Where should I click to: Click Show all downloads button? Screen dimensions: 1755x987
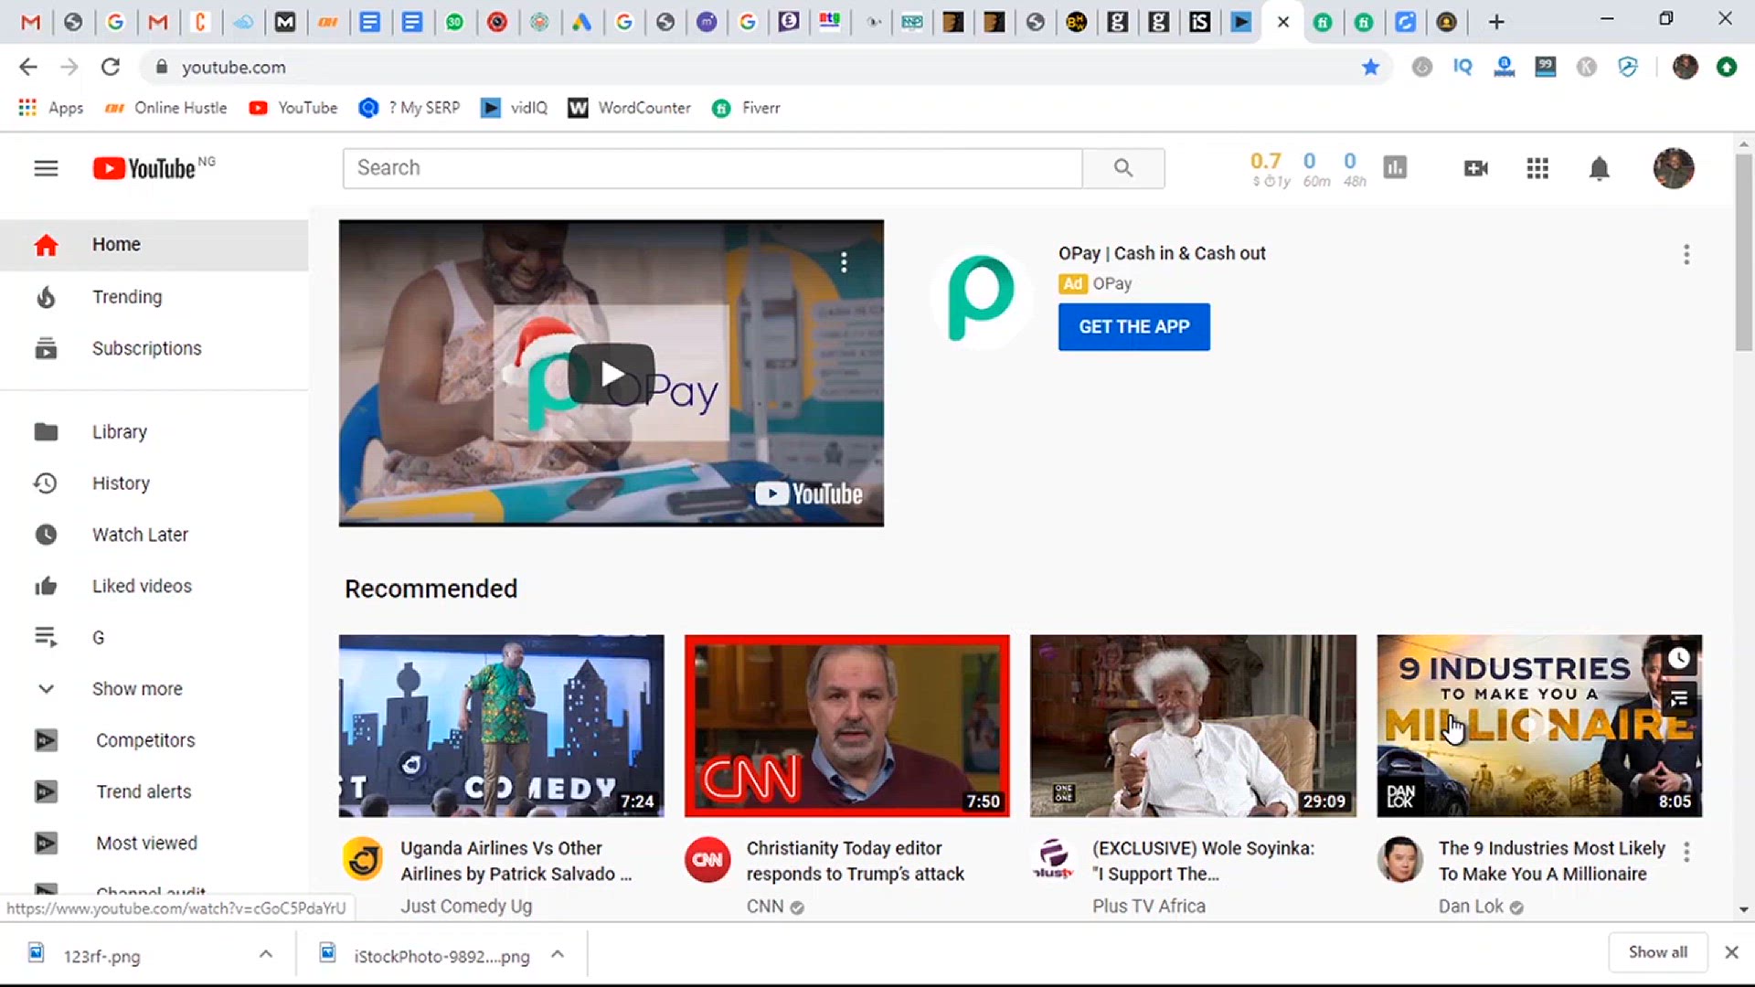coord(1657,952)
